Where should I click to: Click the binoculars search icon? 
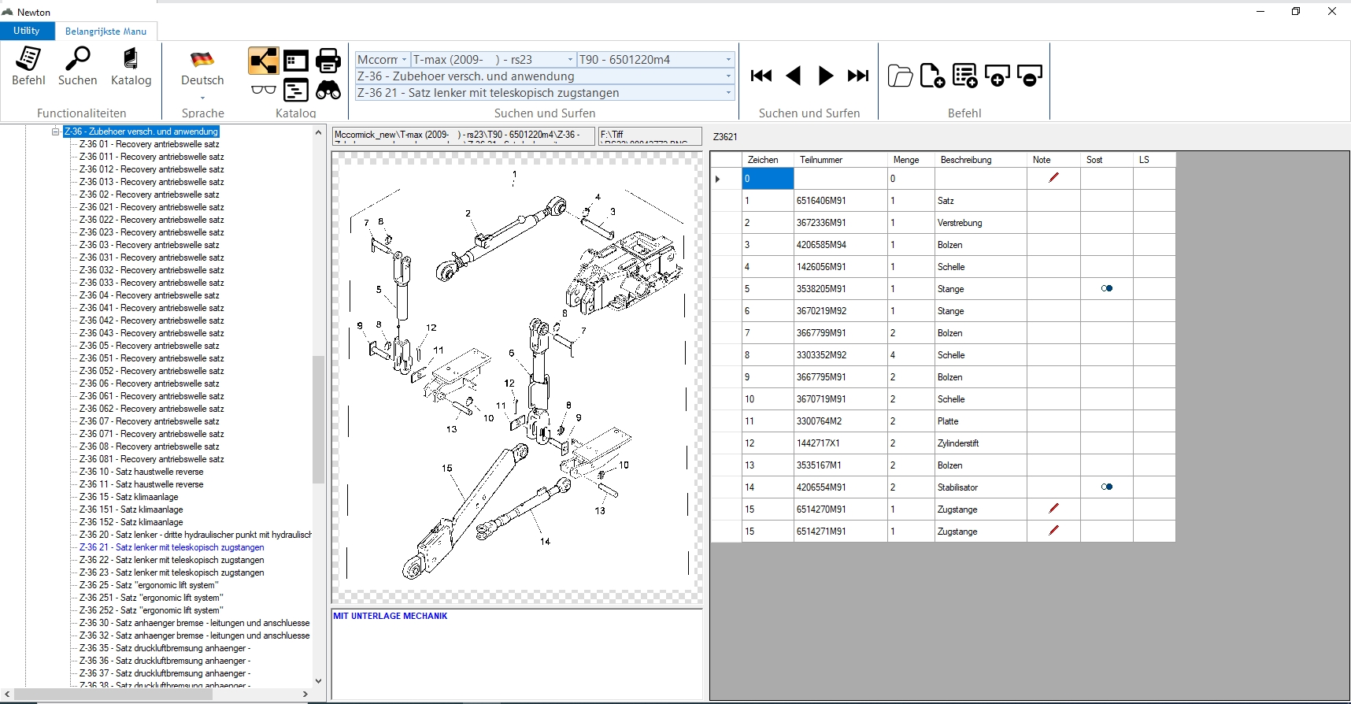[x=328, y=90]
